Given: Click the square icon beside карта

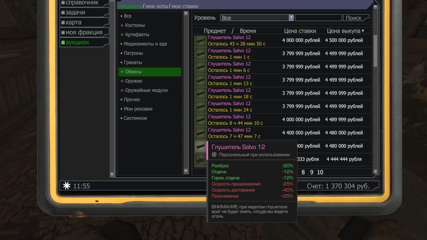Looking at the screenshot, I should (63, 22).
